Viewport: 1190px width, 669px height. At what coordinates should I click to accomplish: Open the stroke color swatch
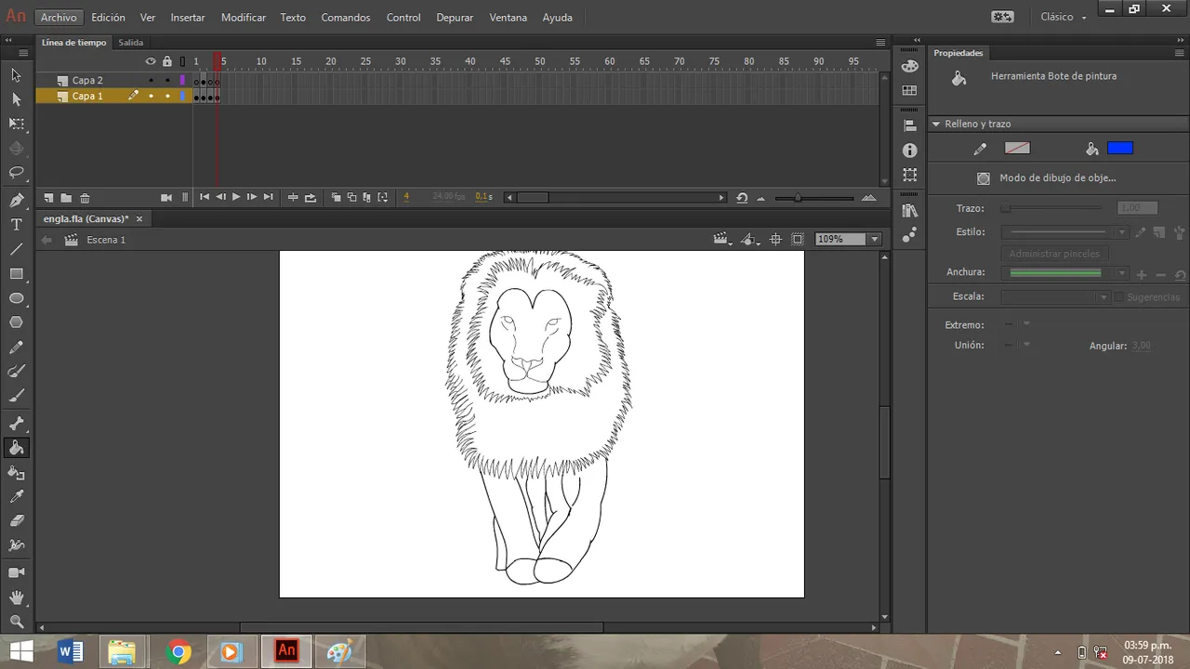coord(1018,148)
